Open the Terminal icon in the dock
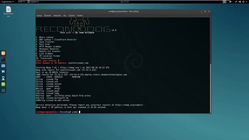The height and width of the screenshot is (140, 249). pyautogui.click(x=3, y=59)
